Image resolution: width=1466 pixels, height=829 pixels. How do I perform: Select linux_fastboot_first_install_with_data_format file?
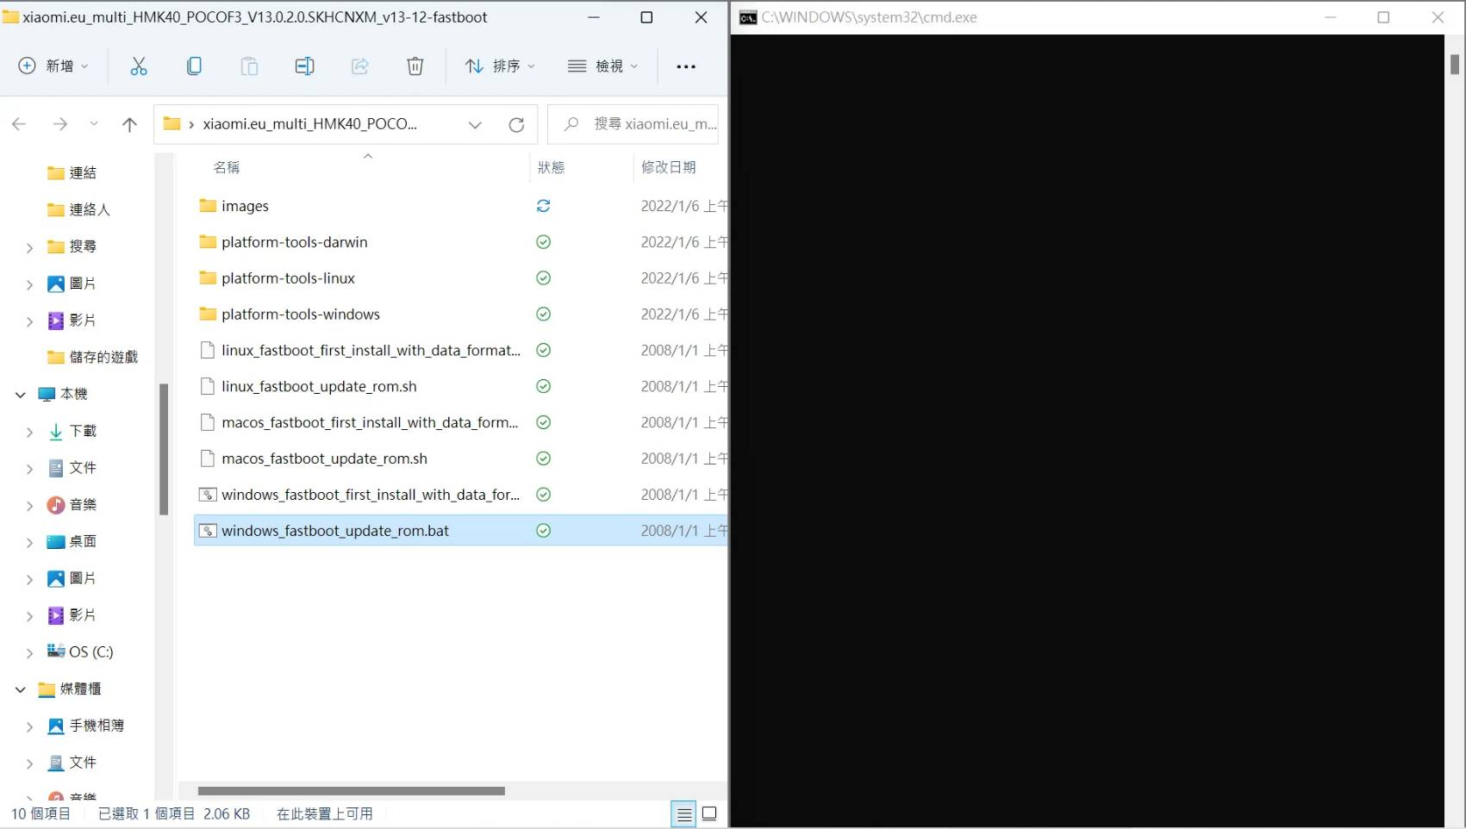[x=371, y=351]
